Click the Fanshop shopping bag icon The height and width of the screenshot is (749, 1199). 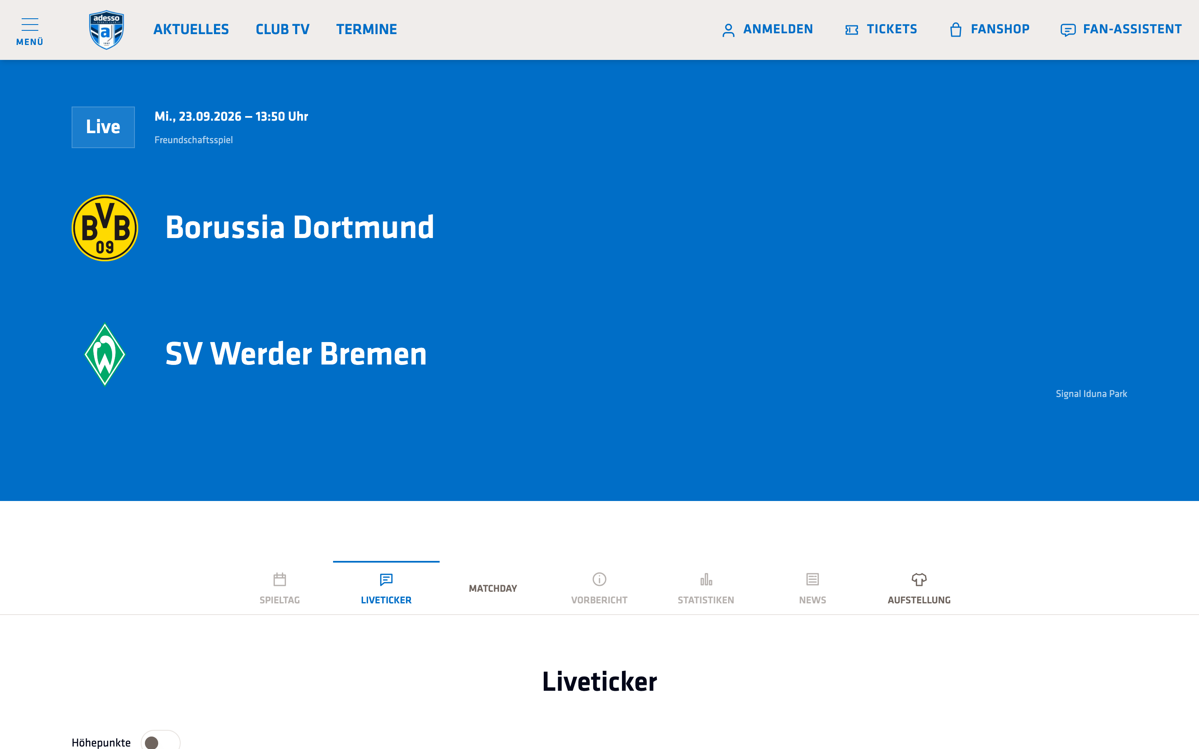pos(956,30)
